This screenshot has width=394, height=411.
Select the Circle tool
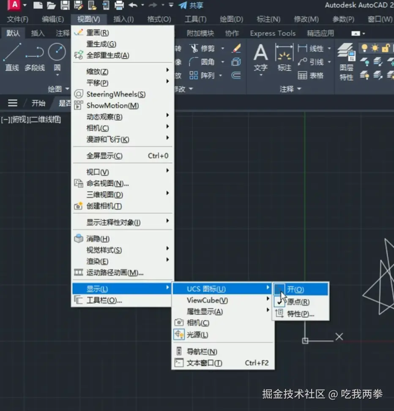57,57
